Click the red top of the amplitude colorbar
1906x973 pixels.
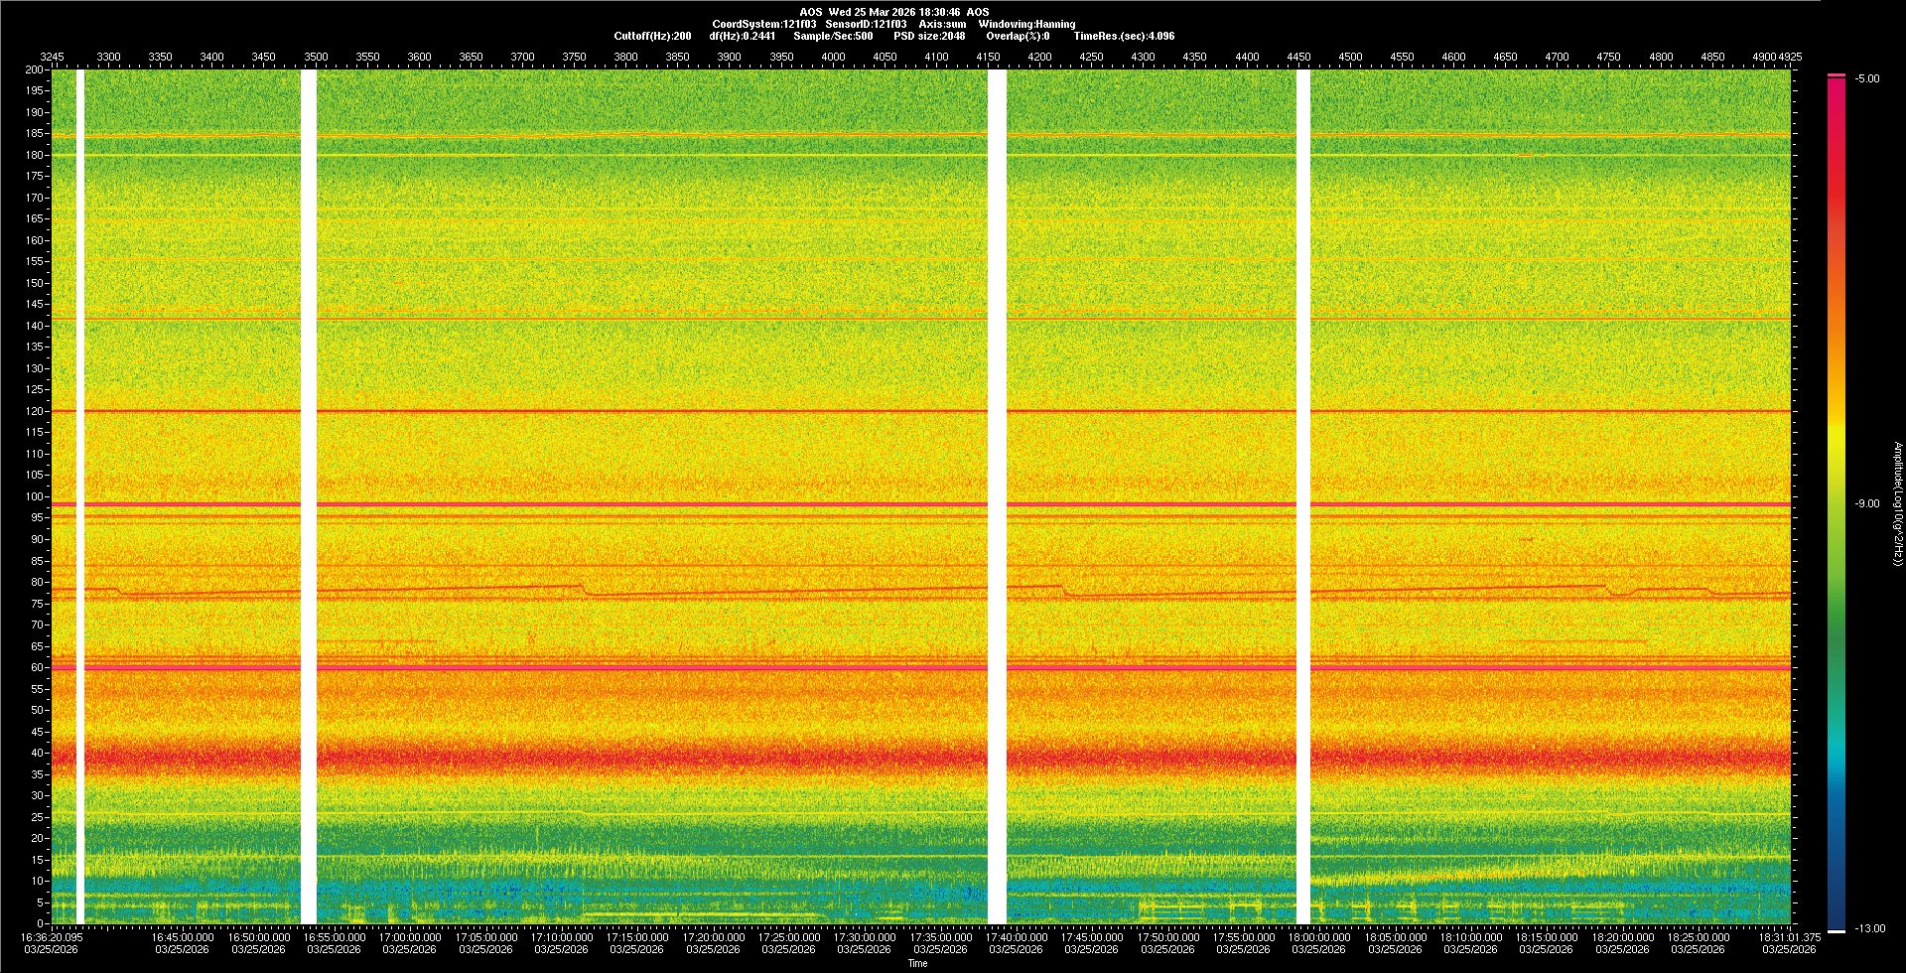point(1837,89)
